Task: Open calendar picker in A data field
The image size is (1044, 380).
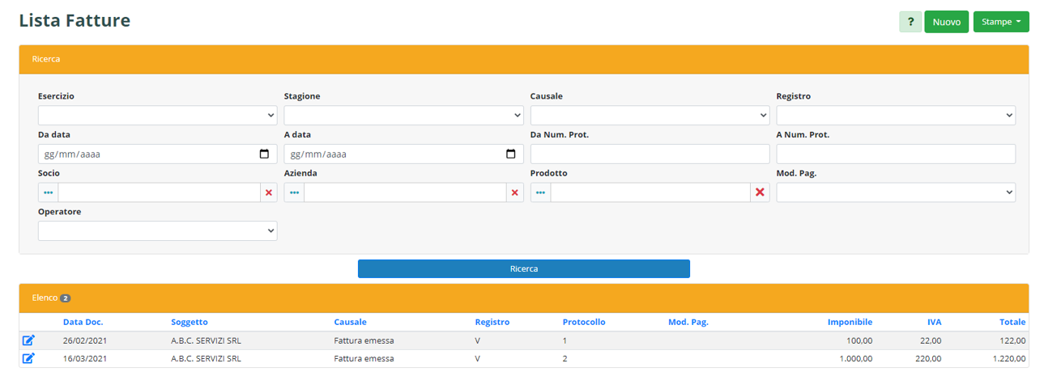Action: pyautogui.click(x=510, y=154)
